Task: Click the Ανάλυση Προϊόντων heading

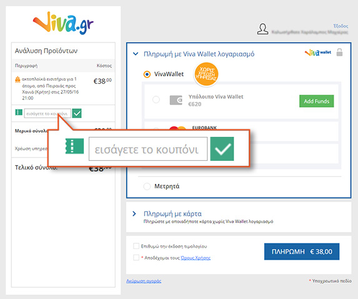Action: click(46, 51)
